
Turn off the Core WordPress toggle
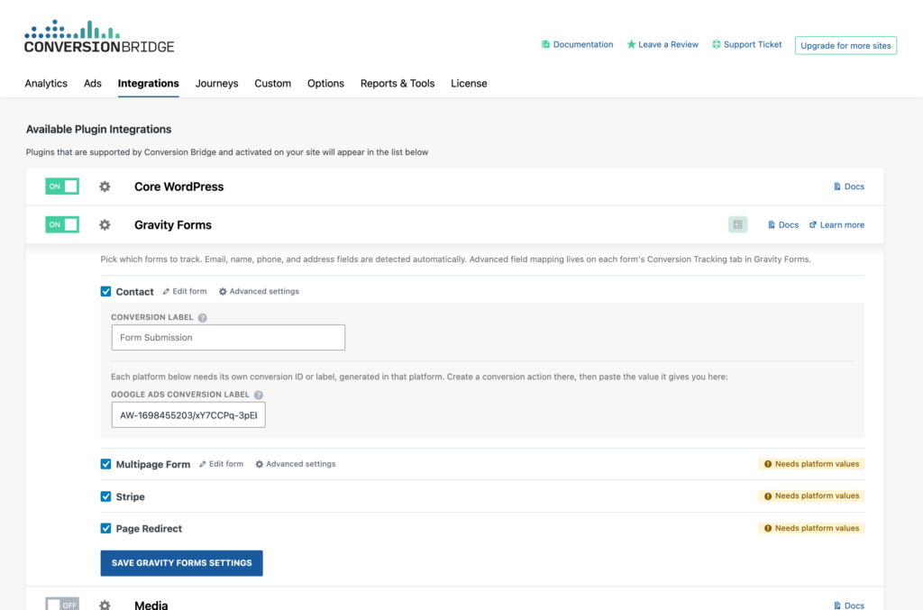click(x=62, y=187)
